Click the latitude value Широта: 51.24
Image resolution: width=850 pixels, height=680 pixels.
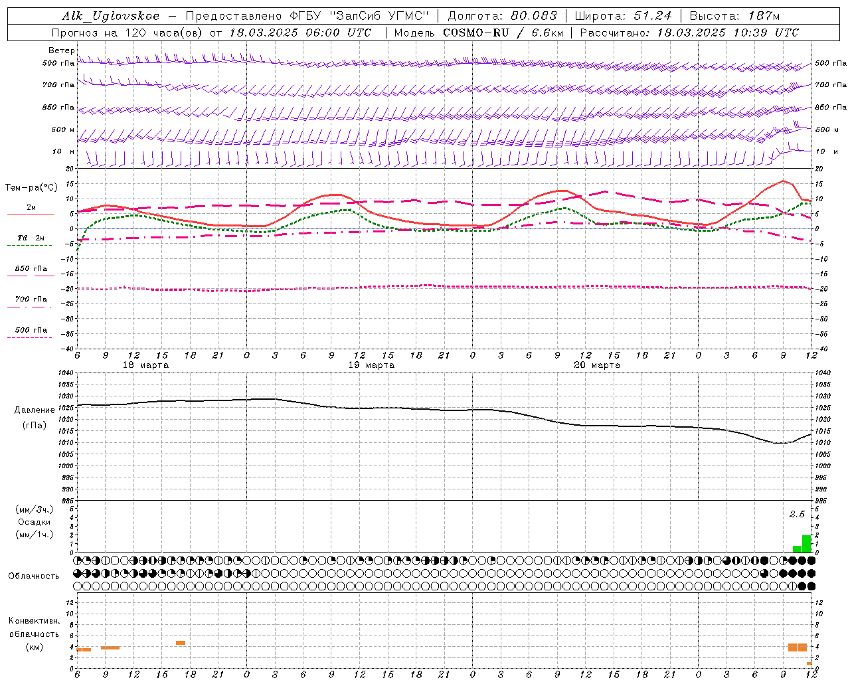coord(623,16)
